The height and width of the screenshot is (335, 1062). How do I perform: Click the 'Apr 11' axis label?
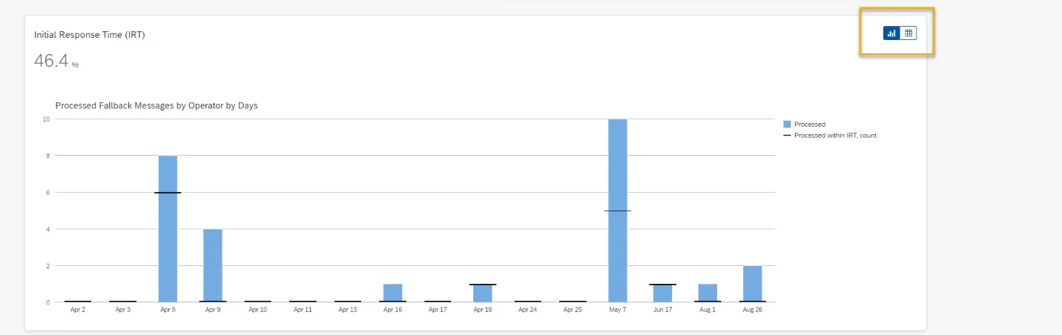303,310
